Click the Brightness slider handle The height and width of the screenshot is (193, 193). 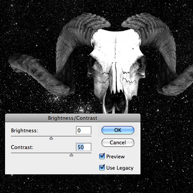(51, 138)
